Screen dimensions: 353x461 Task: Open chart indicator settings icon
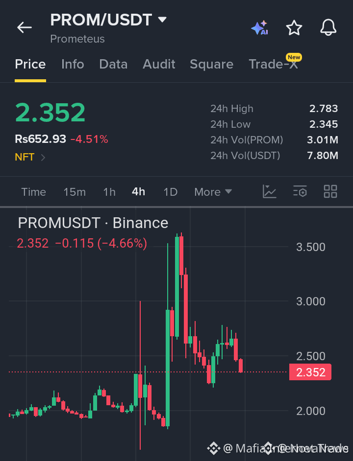pos(300,192)
